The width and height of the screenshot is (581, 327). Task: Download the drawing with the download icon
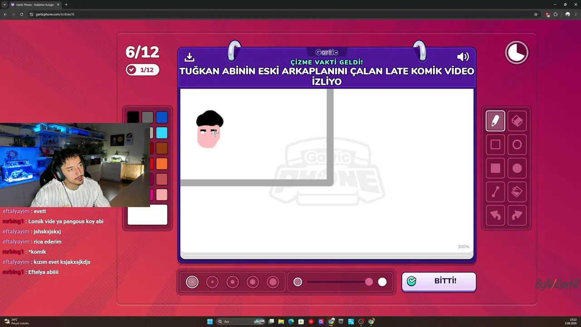(x=190, y=57)
